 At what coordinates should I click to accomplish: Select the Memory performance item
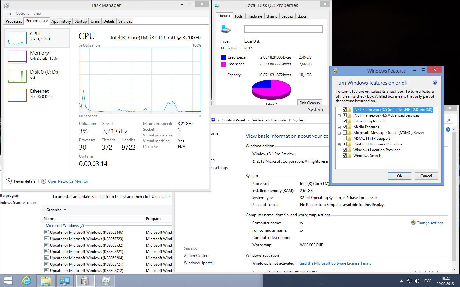[x=37, y=57]
